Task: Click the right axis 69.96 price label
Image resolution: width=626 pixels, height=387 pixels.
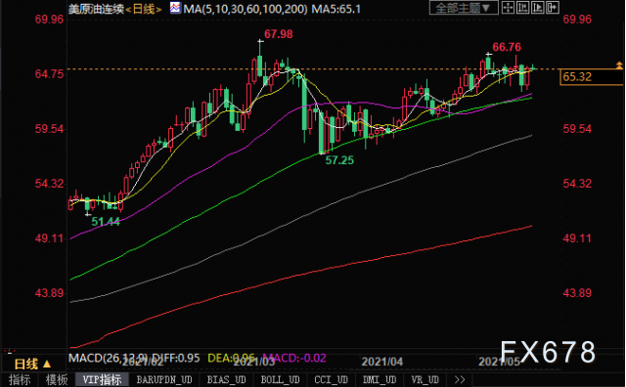Action: coord(577,20)
